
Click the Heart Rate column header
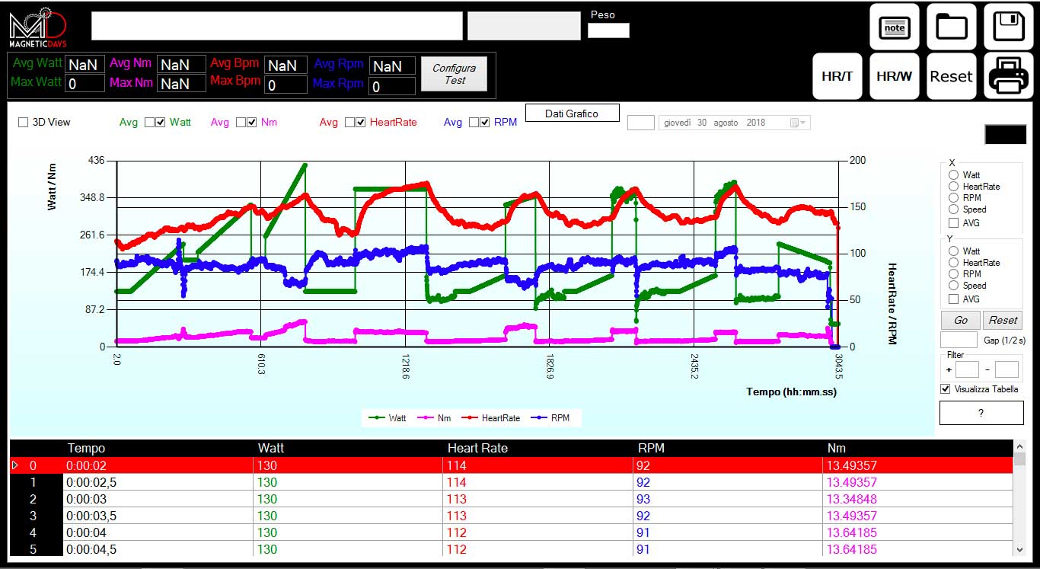[x=538, y=448]
